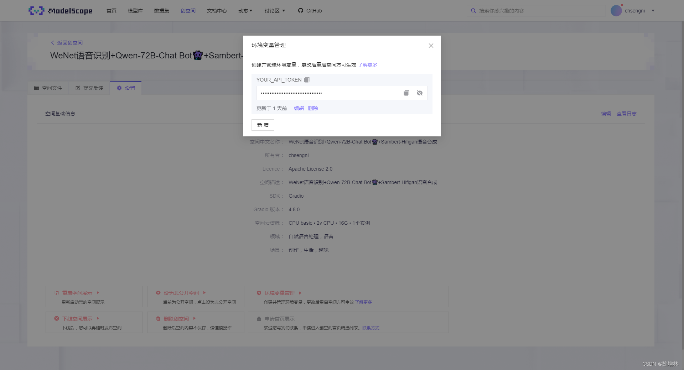
Task: Open the 查看日志 link
Action: click(627, 114)
